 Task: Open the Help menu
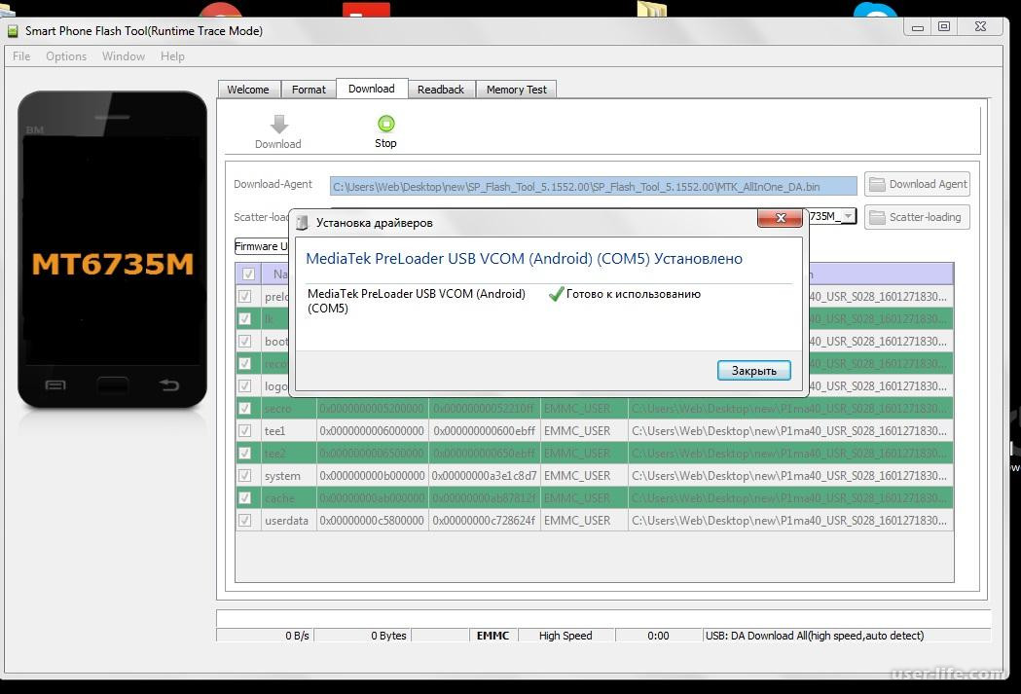(x=172, y=56)
